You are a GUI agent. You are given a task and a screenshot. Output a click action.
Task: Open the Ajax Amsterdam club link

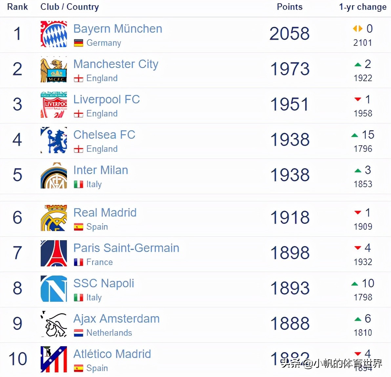pyautogui.click(x=116, y=319)
